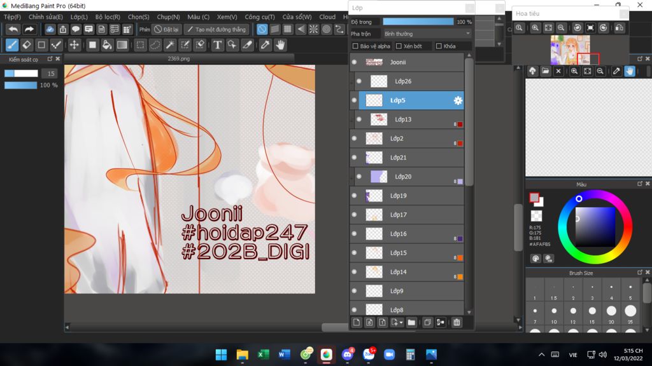Select the Eraser tool
Image resolution: width=652 pixels, height=366 pixels.
(x=27, y=45)
